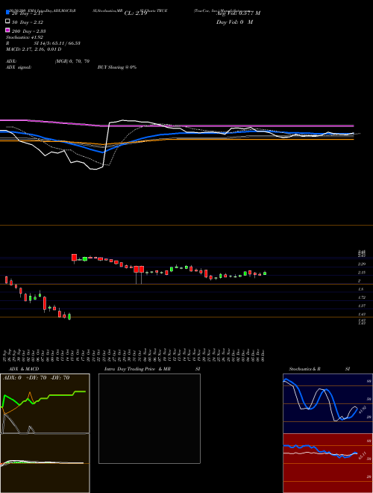
Task: Select the 'Stochastics: 41.92' readout
Action: pyautogui.click(x=25, y=37)
